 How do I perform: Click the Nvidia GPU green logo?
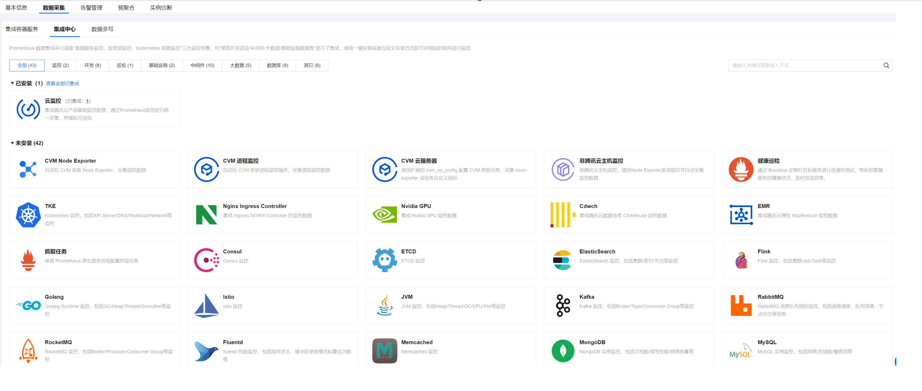(x=384, y=215)
